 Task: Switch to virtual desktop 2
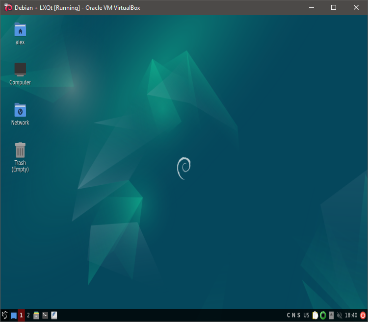click(28, 315)
